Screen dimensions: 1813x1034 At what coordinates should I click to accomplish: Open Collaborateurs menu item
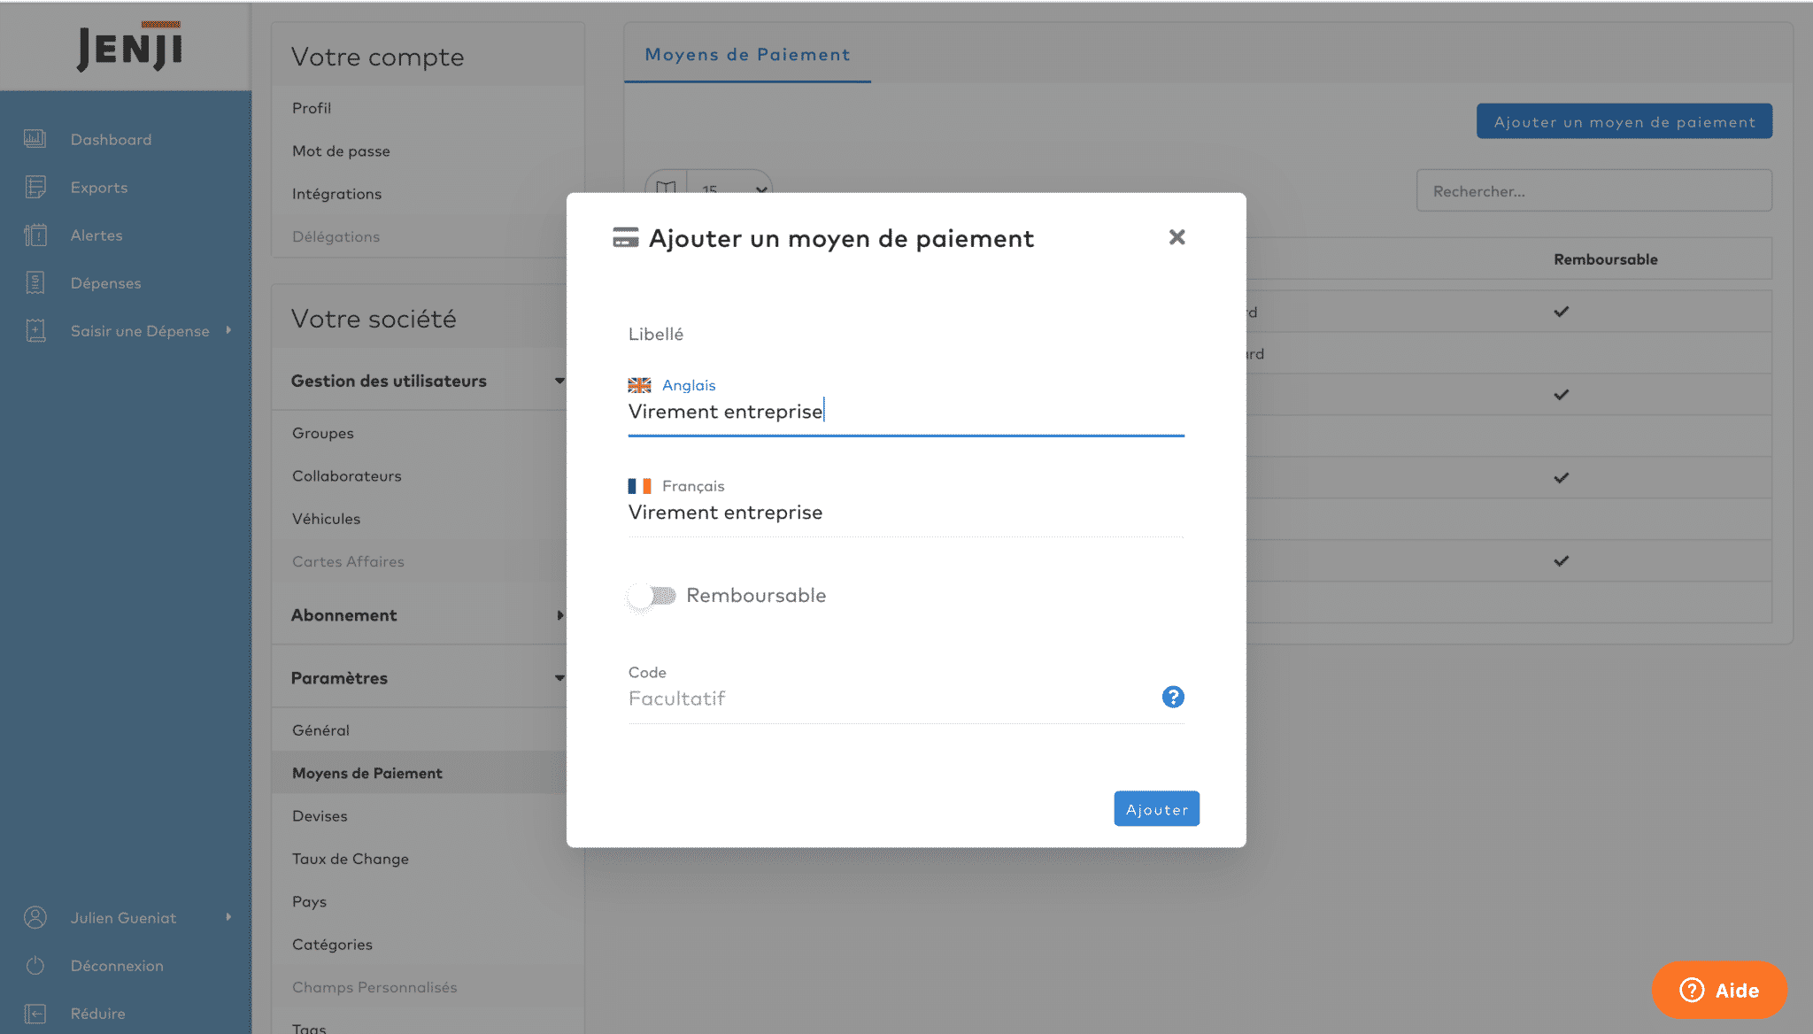(x=346, y=475)
